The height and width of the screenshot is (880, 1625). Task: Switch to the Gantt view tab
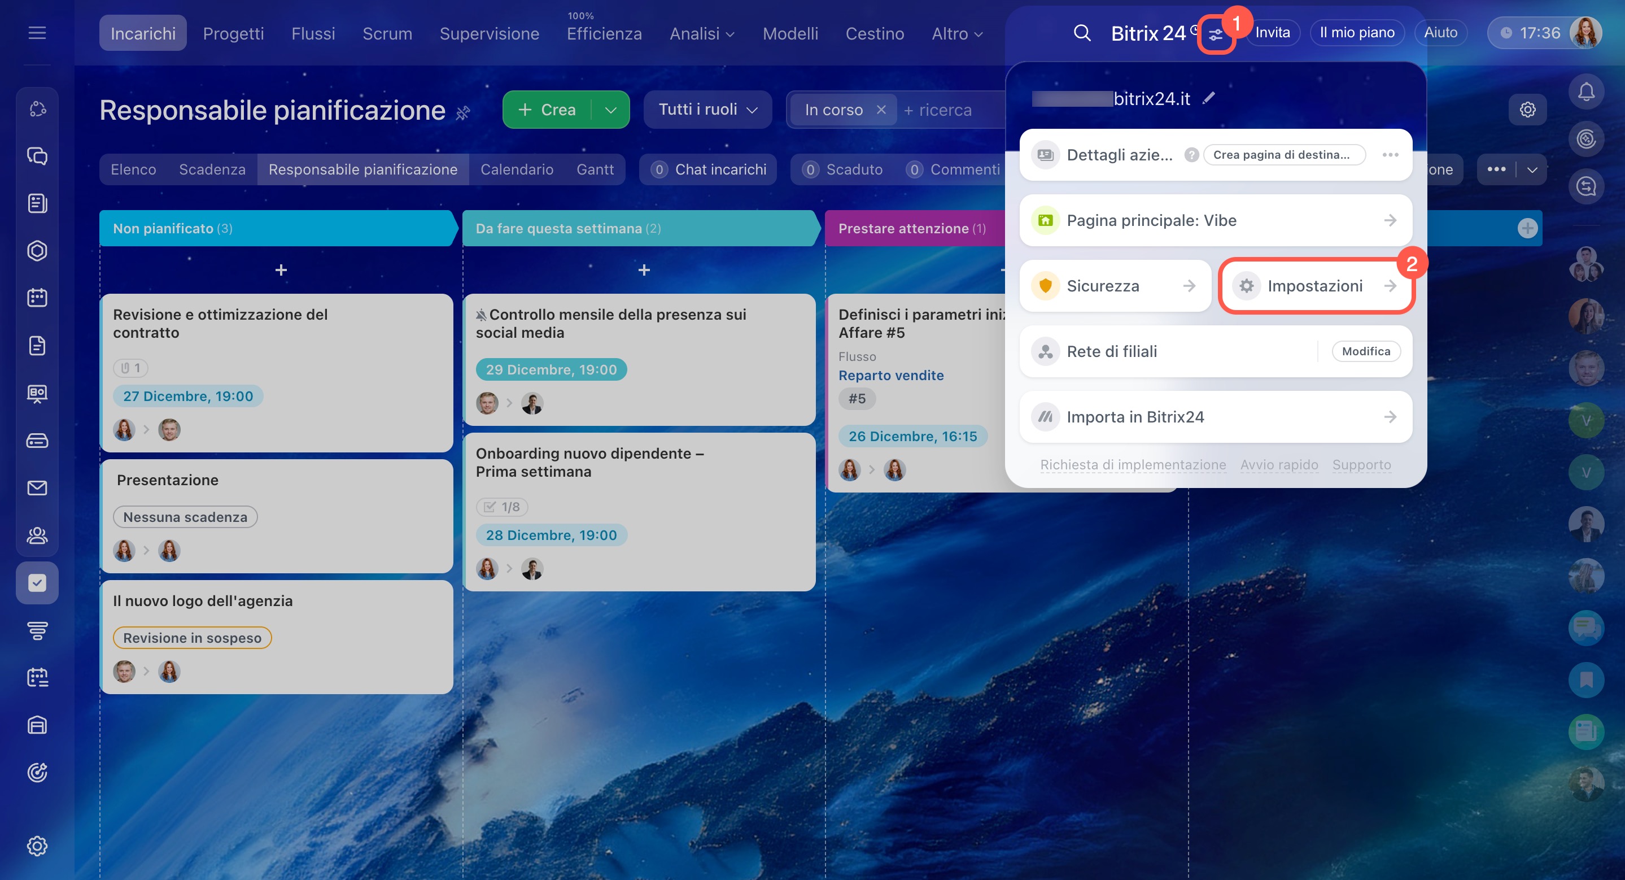[594, 169]
